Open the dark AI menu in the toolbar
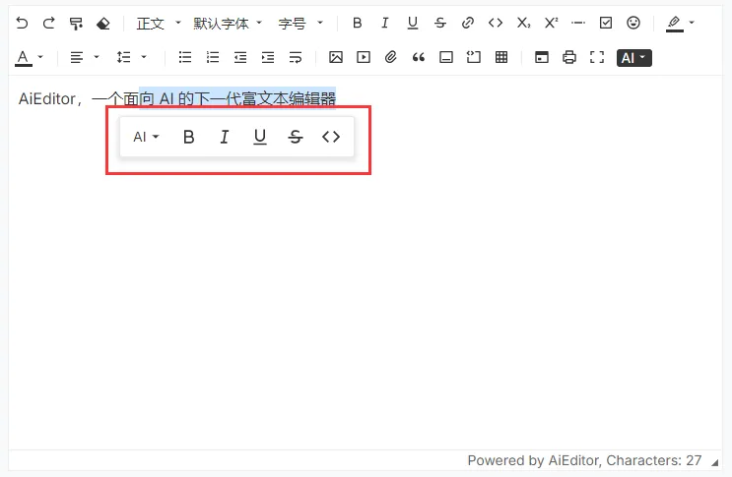This screenshot has height=477, width=732. pyautogui.click(x=633, y=58)
